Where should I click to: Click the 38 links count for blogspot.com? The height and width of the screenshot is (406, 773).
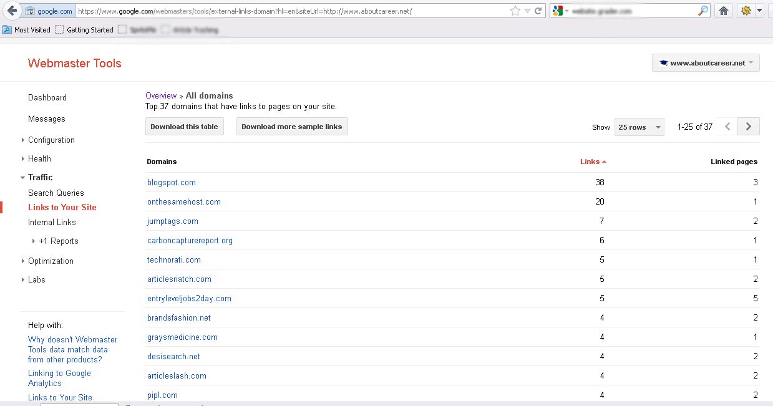pyautogui.click(x=600, y=182)
